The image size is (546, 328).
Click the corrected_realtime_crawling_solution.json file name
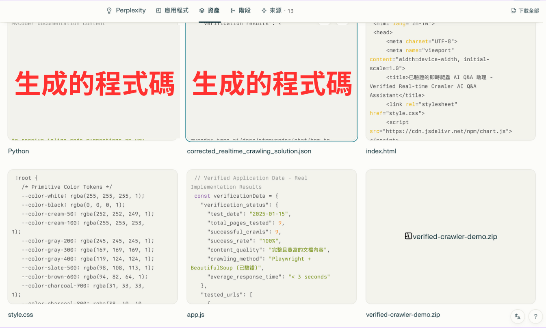pos(249,151)
